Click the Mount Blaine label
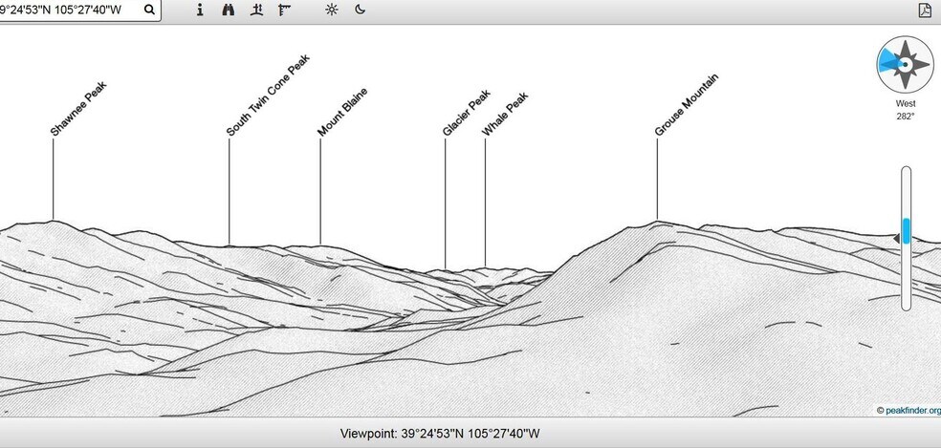Viewport: 941px width, 448px height. coord(342,113)
